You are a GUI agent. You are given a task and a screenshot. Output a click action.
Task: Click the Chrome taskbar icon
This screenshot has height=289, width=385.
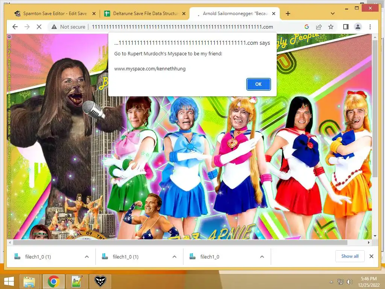[54, 281]
